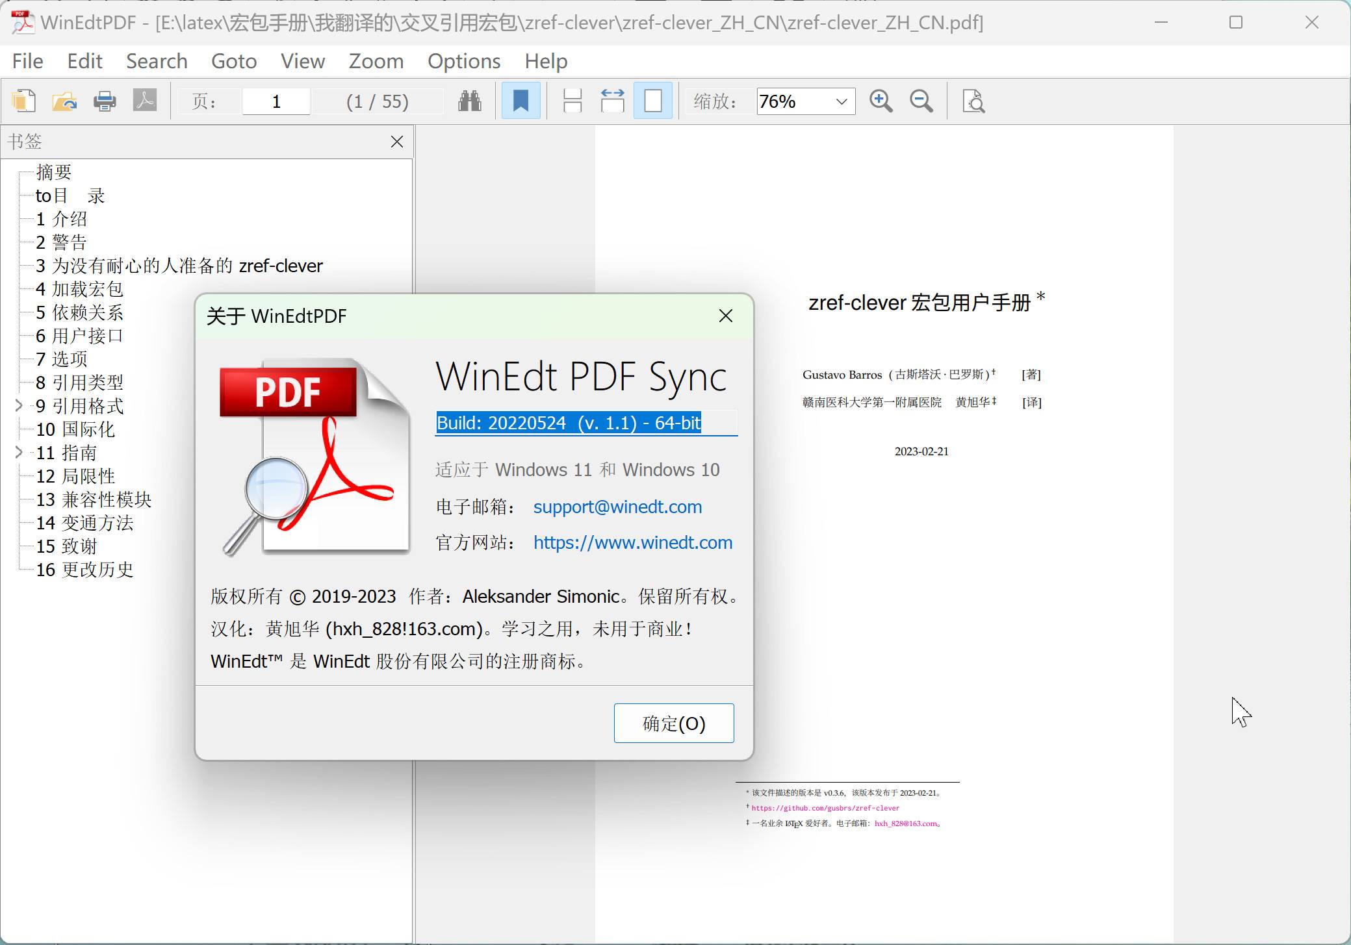Screen dimensions: 1351x945
Task: Select the '12 局限性' bookmark
Action: [x=75, y=476]
